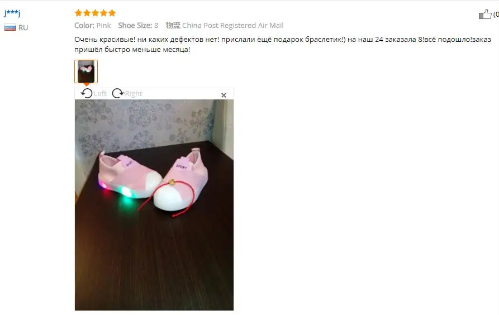499x315 pixels.
Task: Click the RU country label
Action: [23, 28]
